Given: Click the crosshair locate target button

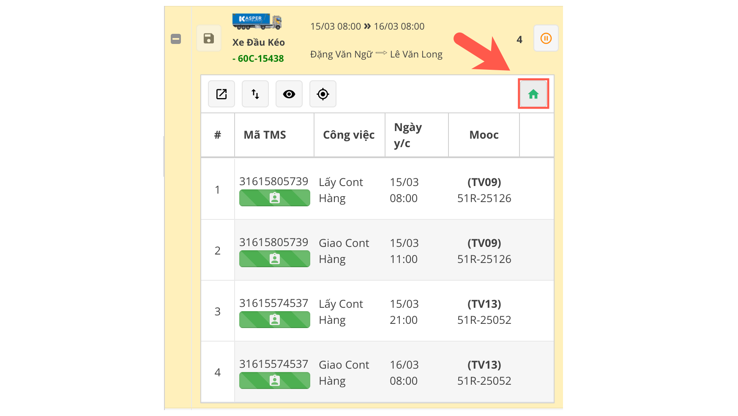Looking at the screenshot, I should point(323,94).
